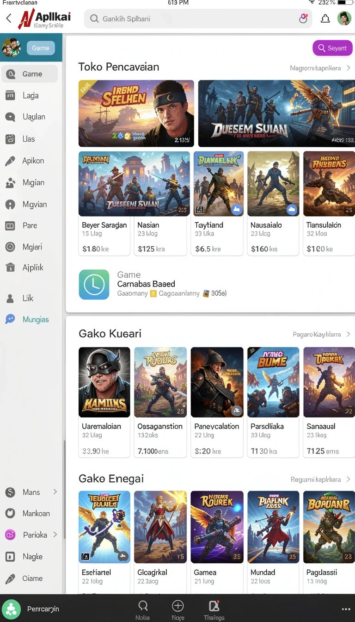355x622 pixels.
Task: Open the notifications bell
Action: 325,19
